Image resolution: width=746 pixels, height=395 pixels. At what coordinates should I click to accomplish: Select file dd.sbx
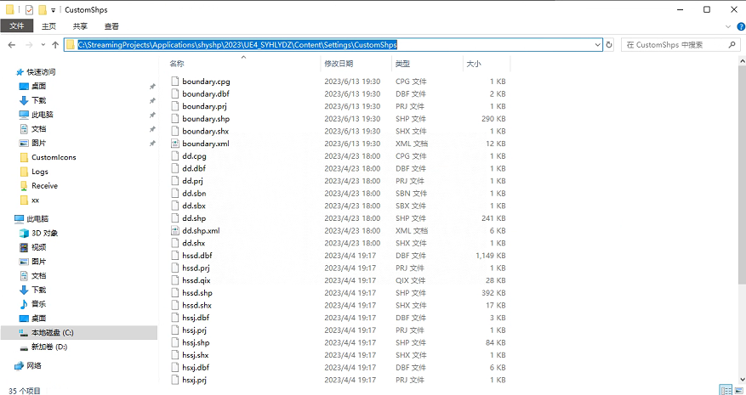[x=194, y=206]
